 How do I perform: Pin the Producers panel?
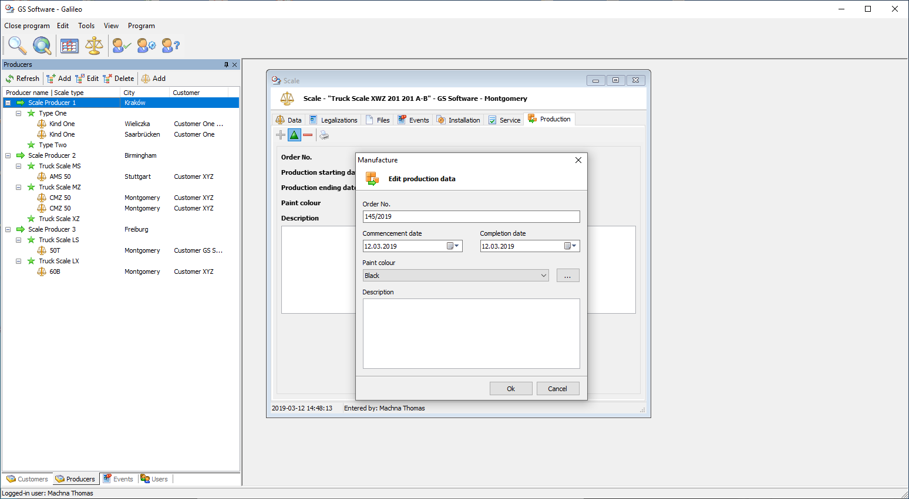226,65
